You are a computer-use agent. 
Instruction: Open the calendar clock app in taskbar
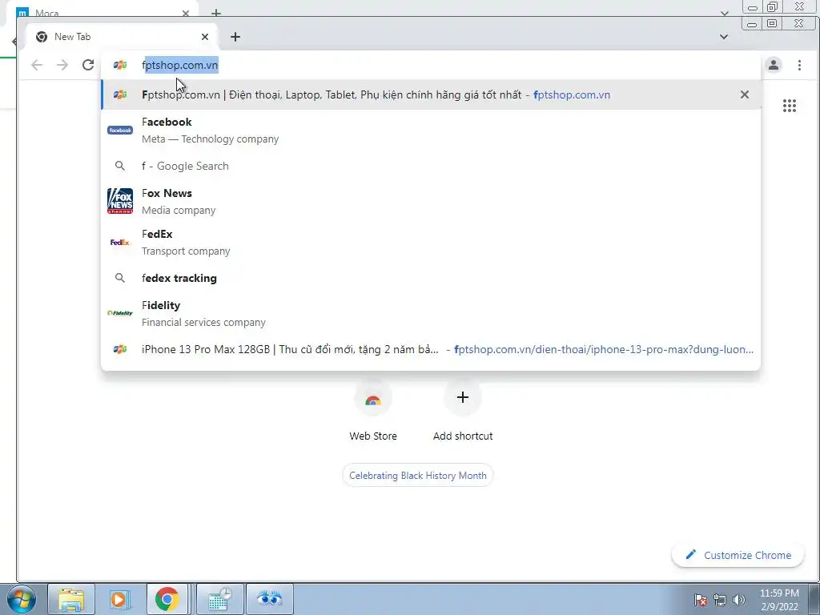pyautogui.click(x=219, y=599)
